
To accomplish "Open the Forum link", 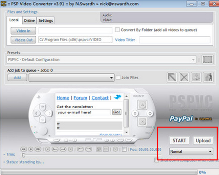I will (80, 98).
